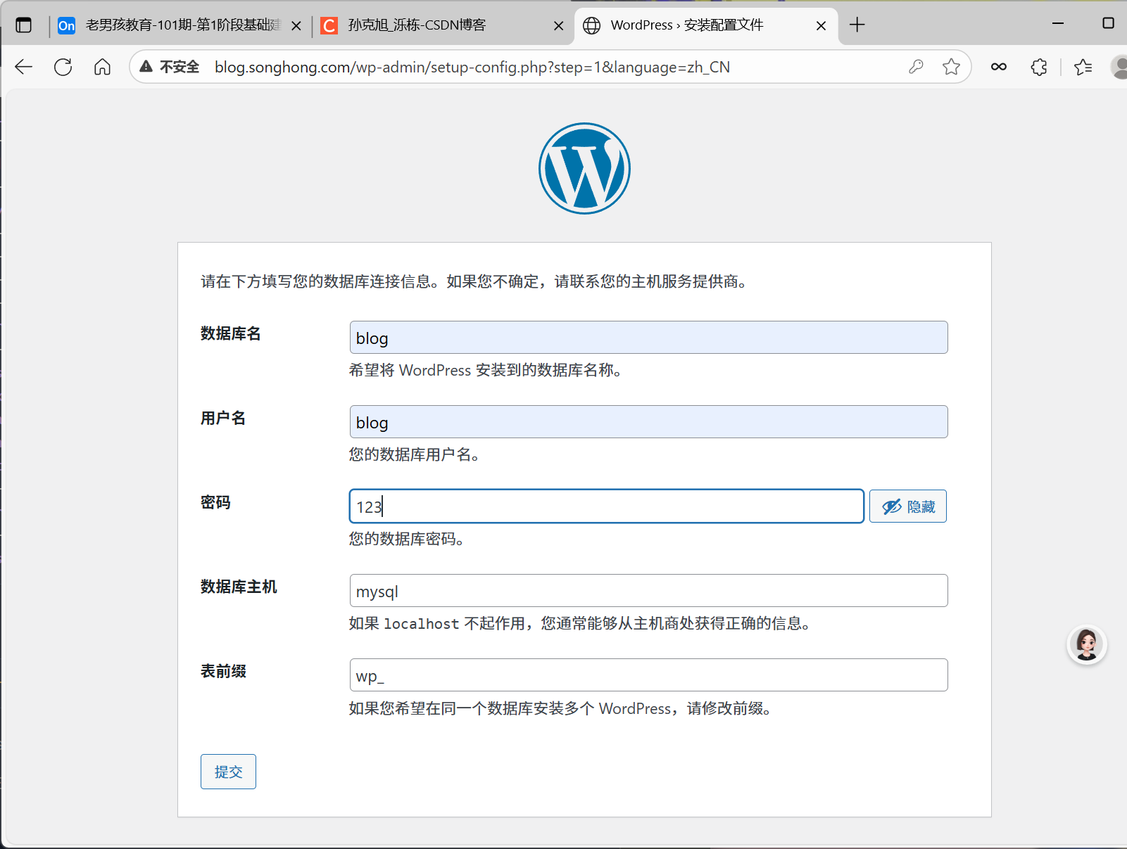Toggle password visibility with 隐藏 button
Image resolution: width=1127 pixels, height=849 pixels.
click(x=908, y=506)
